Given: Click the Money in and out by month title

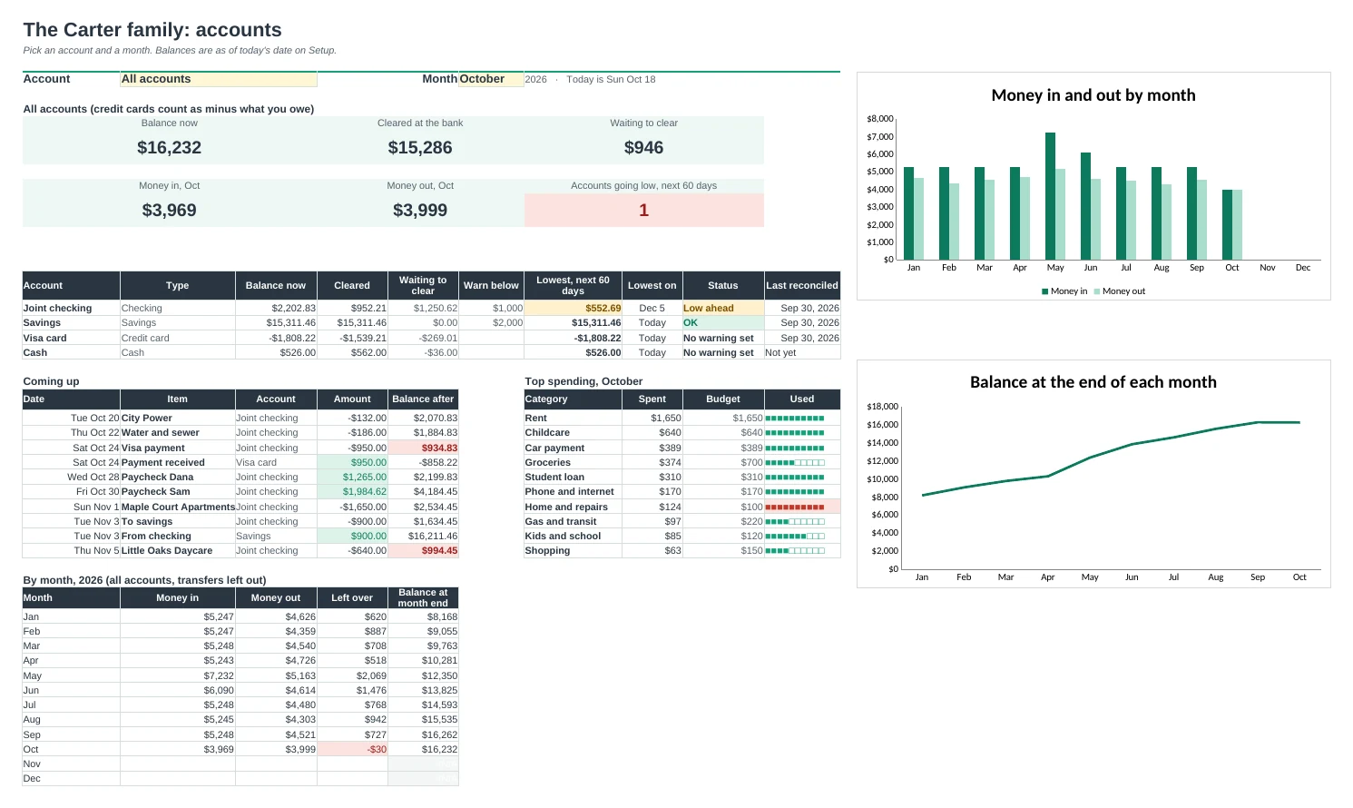Looking at the screenshot, I should (x=1093, y=95).
